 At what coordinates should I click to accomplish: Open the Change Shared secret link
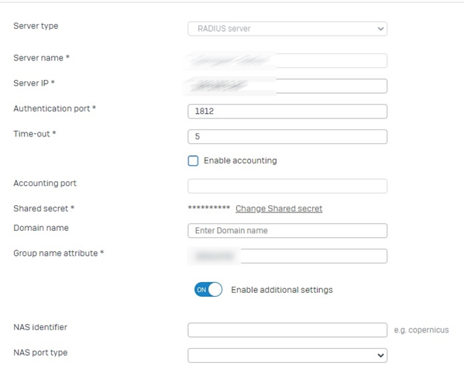(279, 208)
